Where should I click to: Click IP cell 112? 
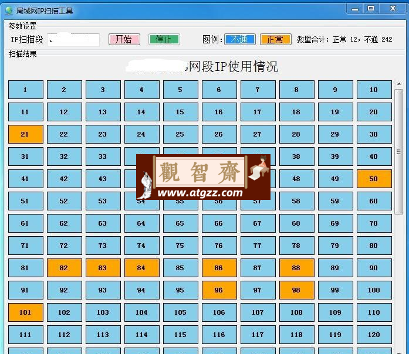pos(65,335)
